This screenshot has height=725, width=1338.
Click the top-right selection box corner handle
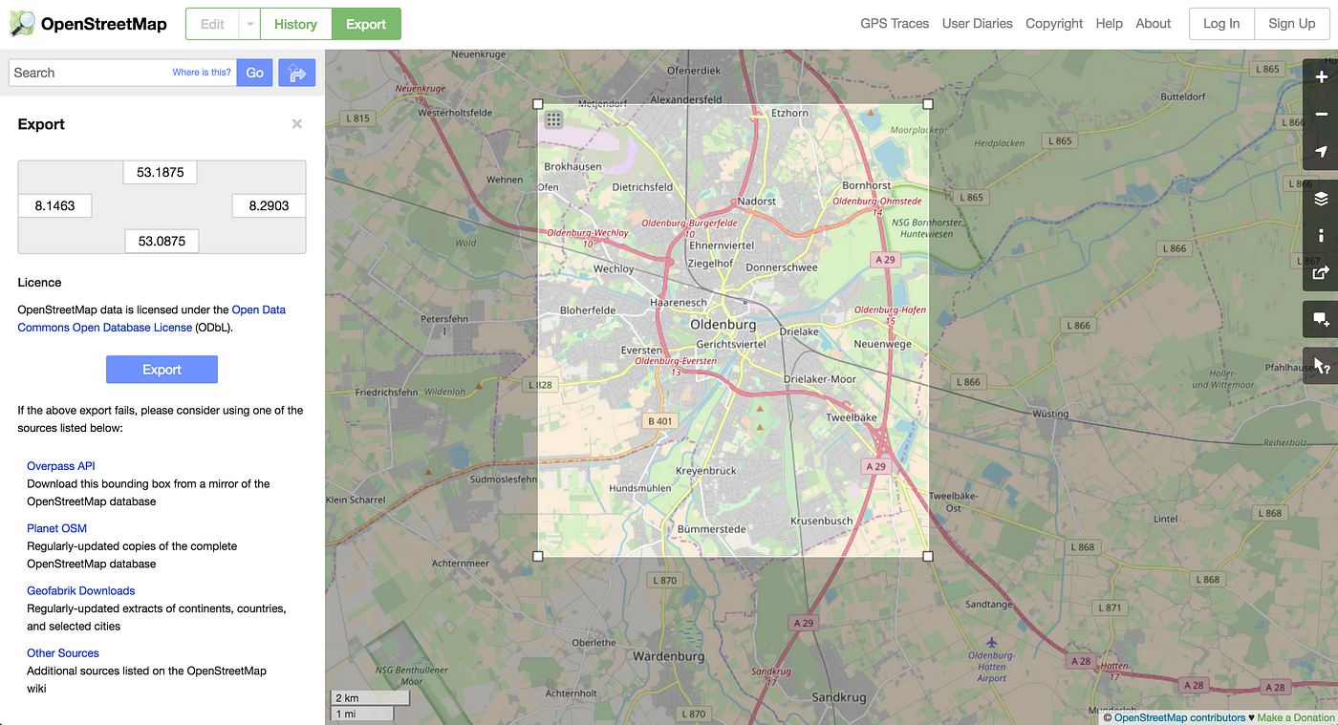(928, 103)
